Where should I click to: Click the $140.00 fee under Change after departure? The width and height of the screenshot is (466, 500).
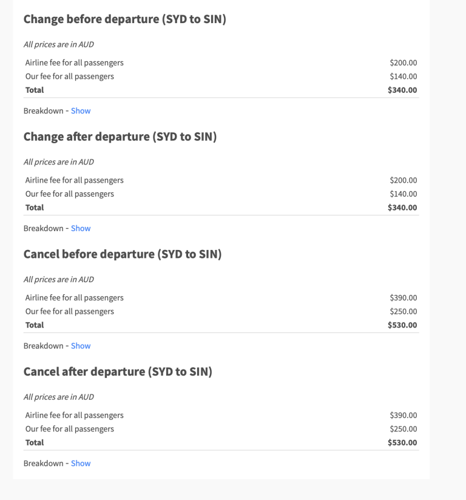[x=404, y=194]
